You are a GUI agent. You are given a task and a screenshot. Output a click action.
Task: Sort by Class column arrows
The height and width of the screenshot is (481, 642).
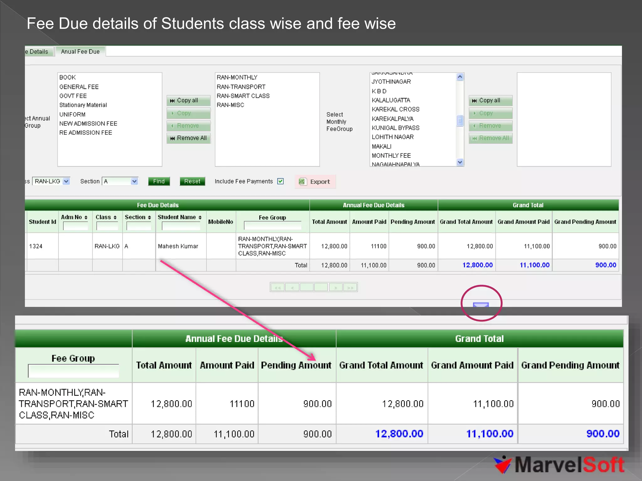coord(115,217)
